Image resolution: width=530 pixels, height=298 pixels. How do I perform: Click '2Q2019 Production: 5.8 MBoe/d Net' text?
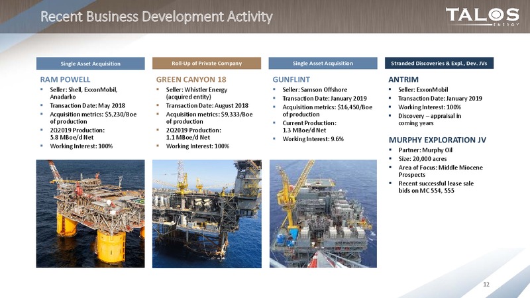77,134
